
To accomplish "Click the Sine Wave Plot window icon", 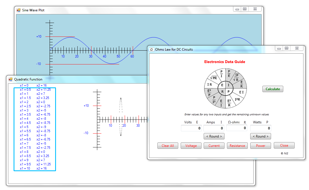I will [19, 10].
